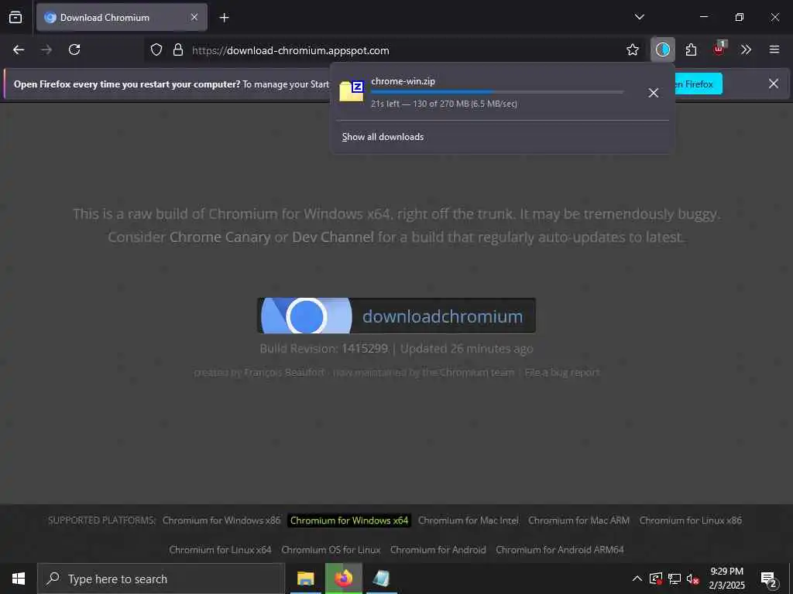Select the Download Chromium tab
The width and height of the screenshot is (793, 594).
click(x=122, y=17)
